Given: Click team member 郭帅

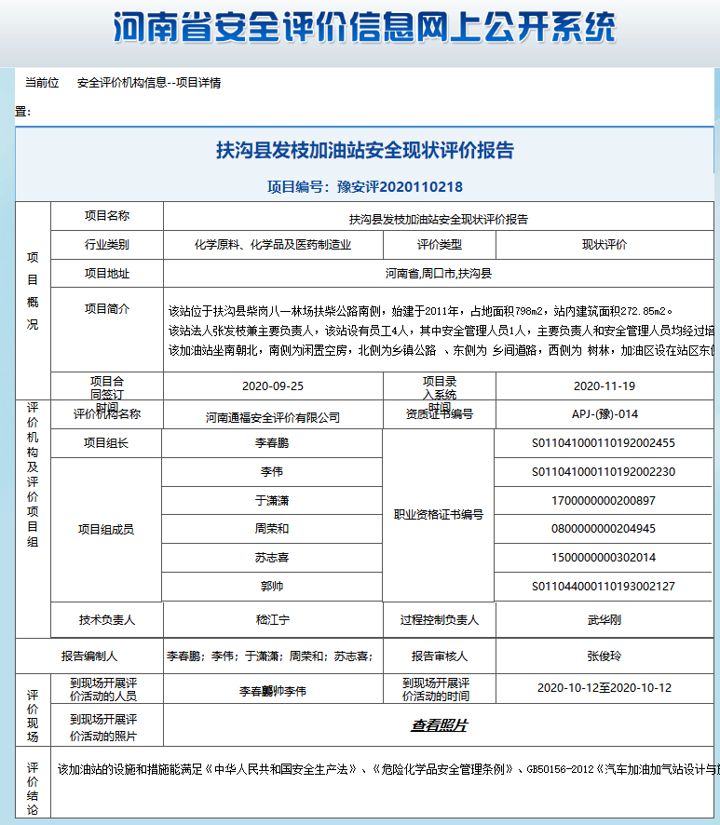Looking at the screenshot, I should click(x=272, y=586).
